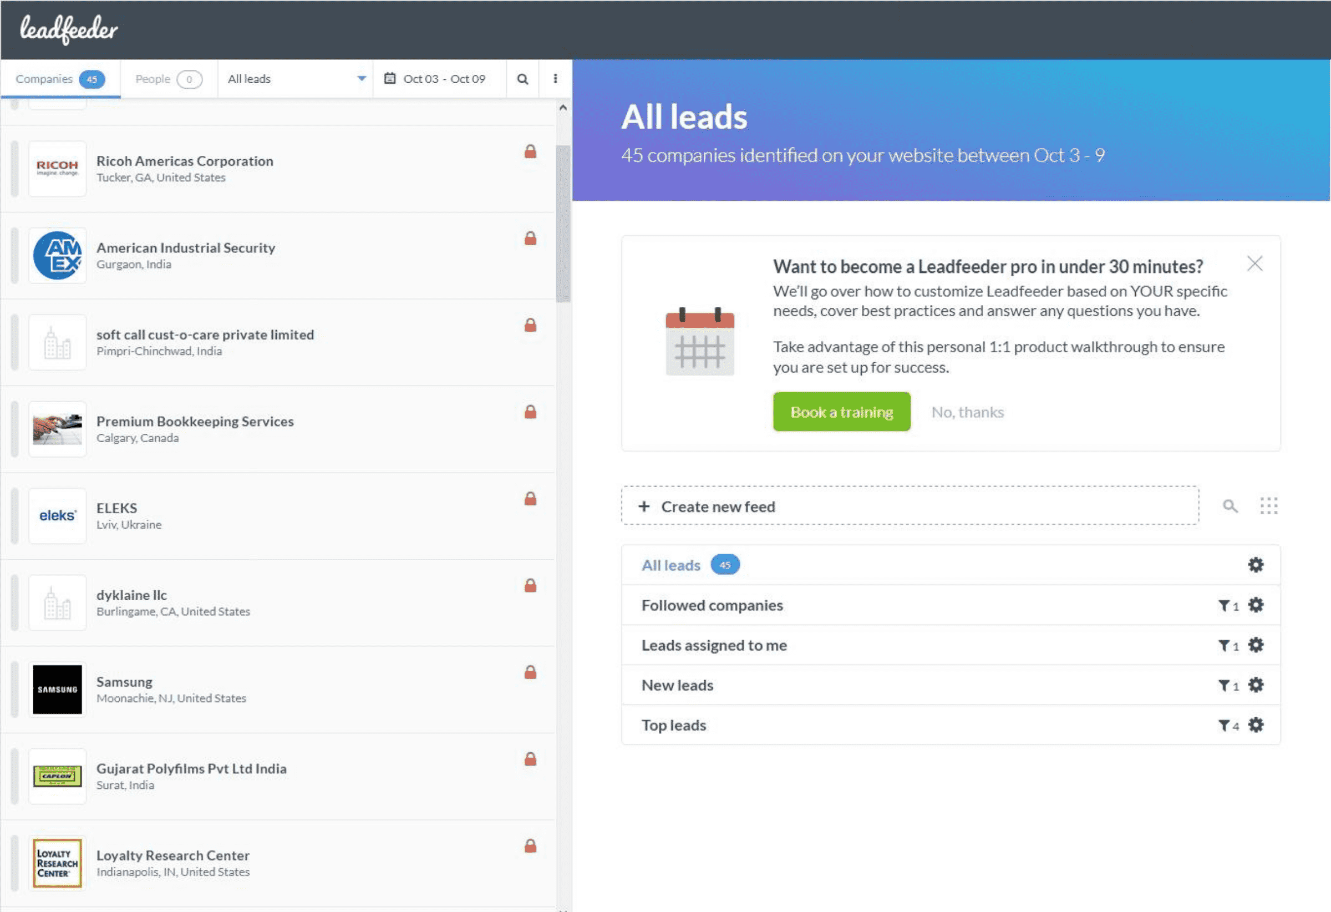Open the Leads assigned to me feed
The width and height of the screenshot is (1331, 912).
951,645
